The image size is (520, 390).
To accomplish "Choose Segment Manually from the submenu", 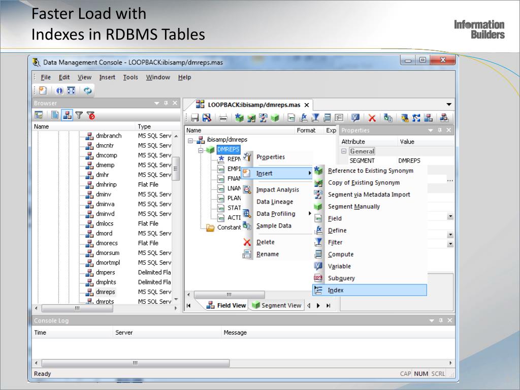I will tap(370, 207).
